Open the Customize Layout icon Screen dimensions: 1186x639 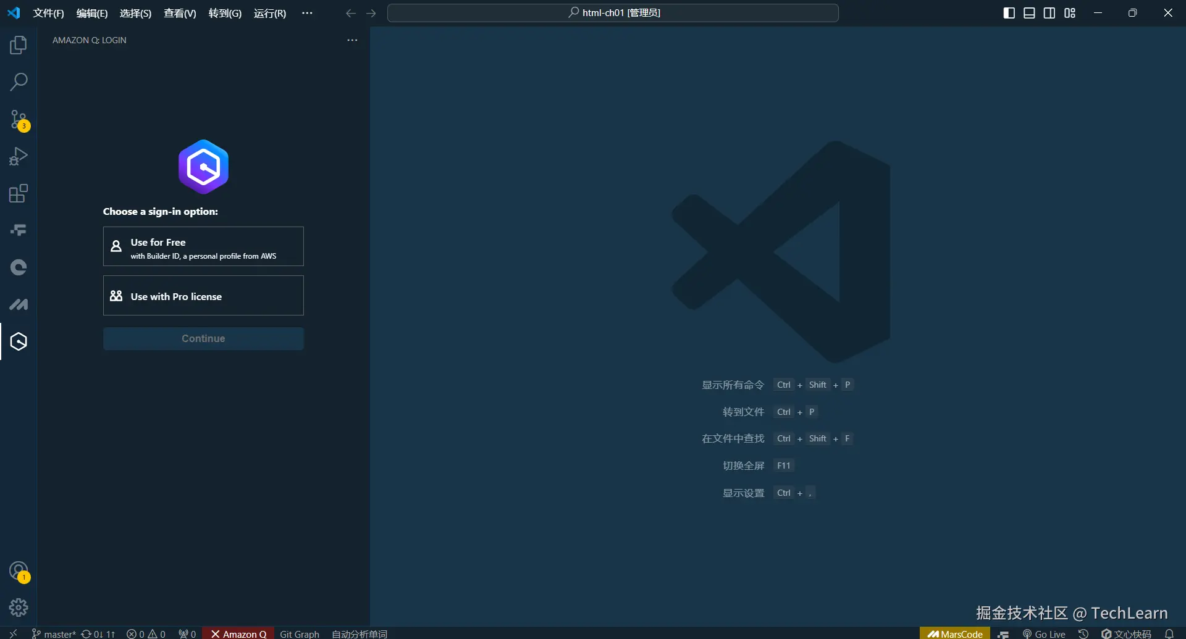coord(1070,13)
